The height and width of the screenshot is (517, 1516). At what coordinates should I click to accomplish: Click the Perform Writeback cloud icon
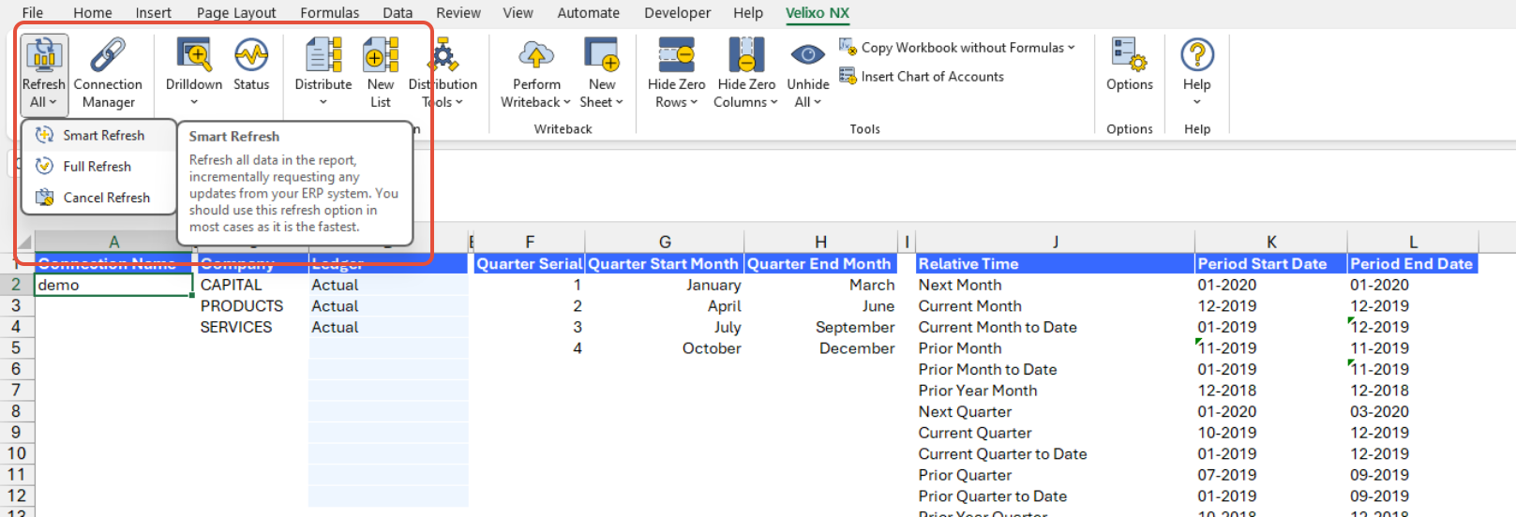tap(536, 55)
